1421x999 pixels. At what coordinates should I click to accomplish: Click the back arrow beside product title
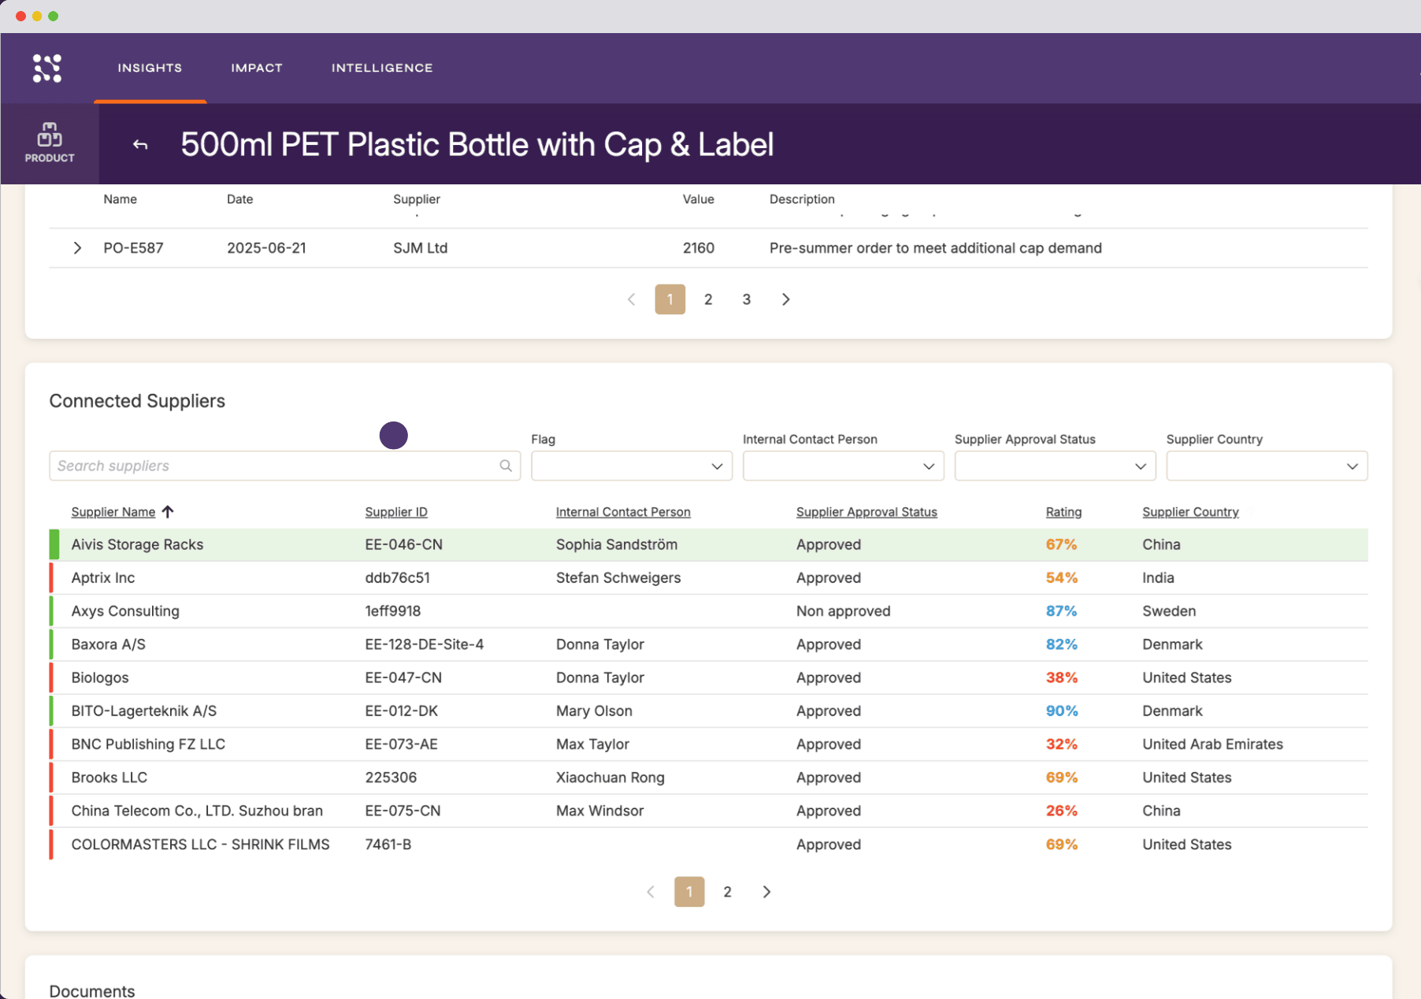pyautogui.click(x=140, y=144)
